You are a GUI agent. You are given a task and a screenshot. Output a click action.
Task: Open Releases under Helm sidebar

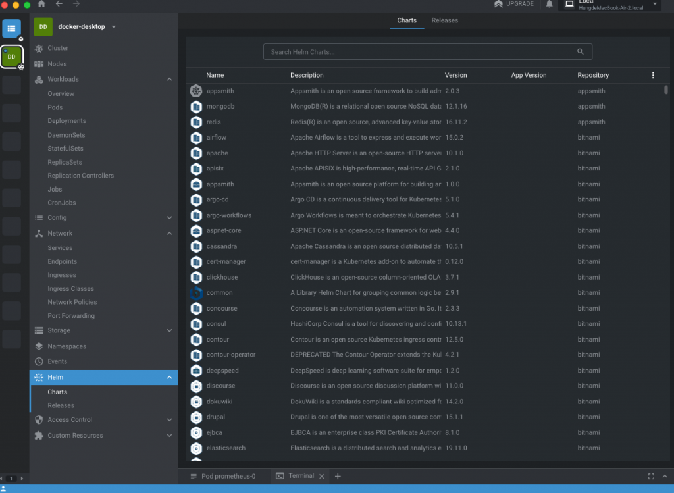[61, 405]
